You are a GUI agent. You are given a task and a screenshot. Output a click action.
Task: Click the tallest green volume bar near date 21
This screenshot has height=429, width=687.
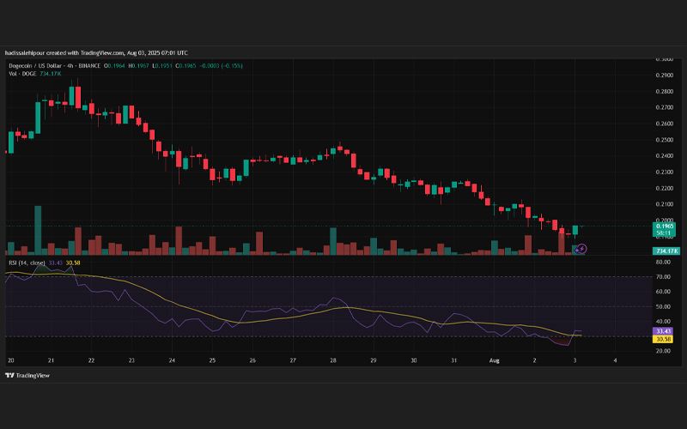38,230
